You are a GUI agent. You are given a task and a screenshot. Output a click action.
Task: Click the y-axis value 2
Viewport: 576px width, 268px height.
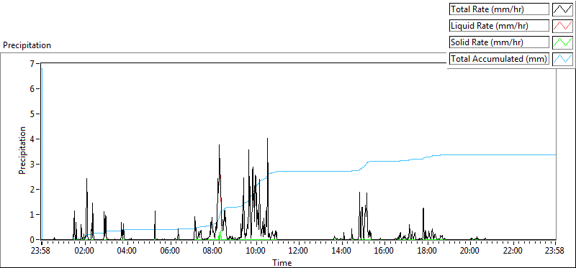pyautogui.click(x=32, y=189)
